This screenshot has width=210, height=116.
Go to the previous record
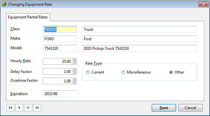(x=19, y=108)
